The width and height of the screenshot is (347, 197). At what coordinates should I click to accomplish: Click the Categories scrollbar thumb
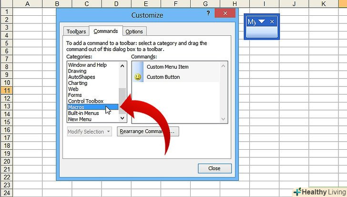click(122, 101)
